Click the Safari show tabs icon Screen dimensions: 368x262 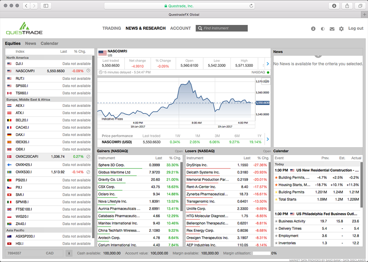(x=360, y=6)
